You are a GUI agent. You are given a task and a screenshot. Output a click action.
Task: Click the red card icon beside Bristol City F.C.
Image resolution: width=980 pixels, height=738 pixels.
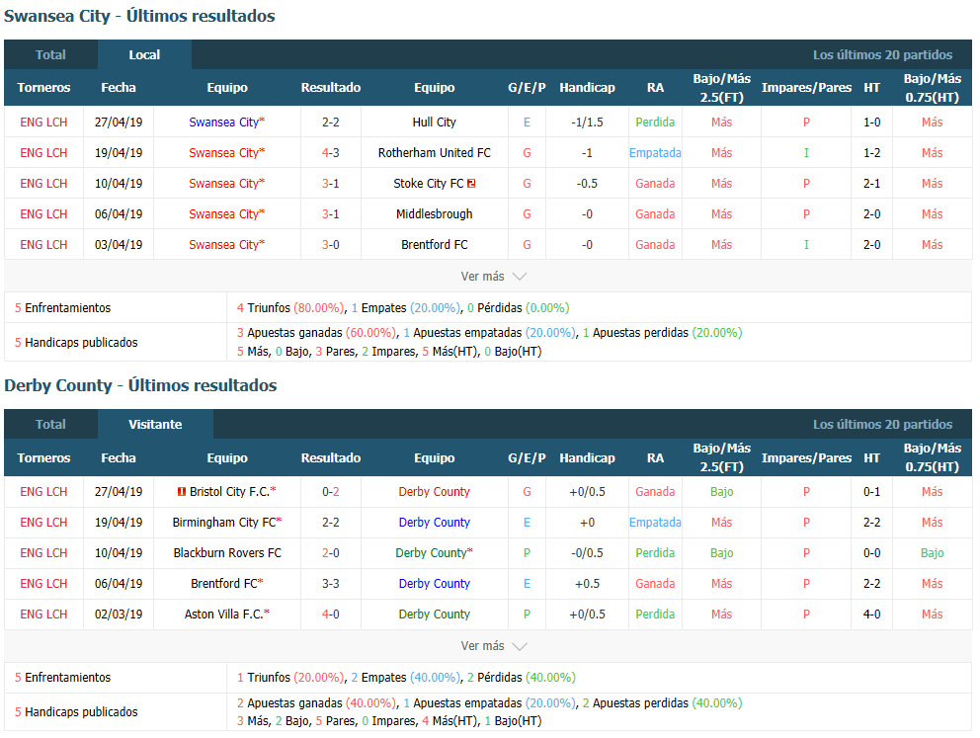(x=181, y=492)
